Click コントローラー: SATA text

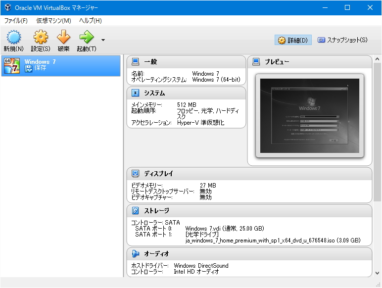click(x=155, y=223)
